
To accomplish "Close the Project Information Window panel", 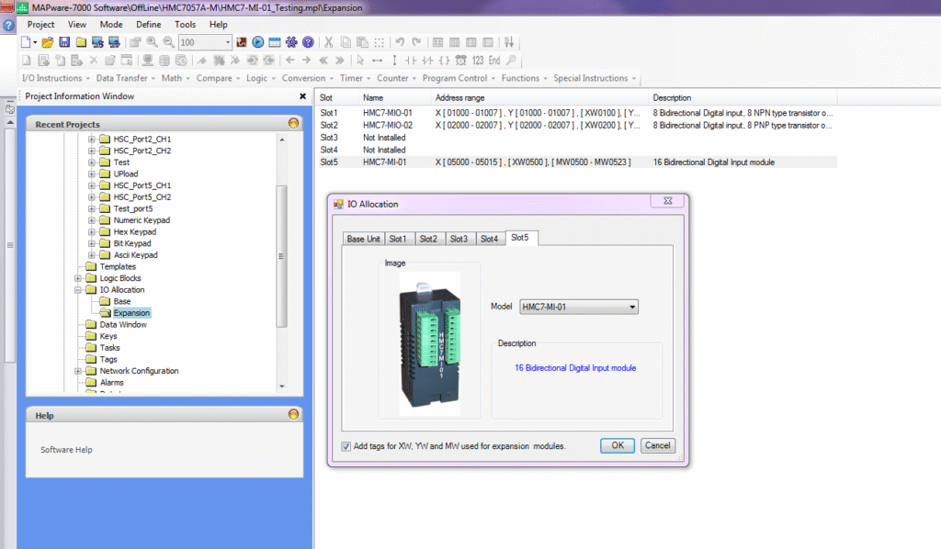I will tap(302, 95).
